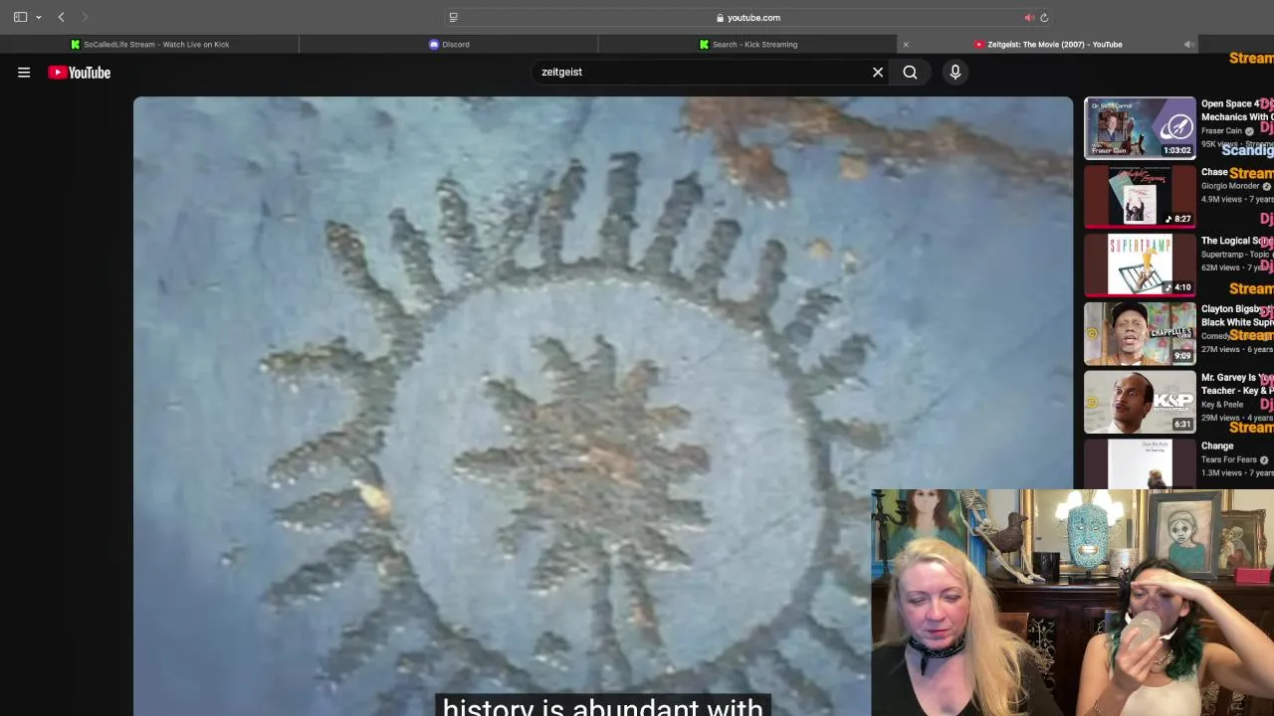Go to the YouTube home logo
The image size is (1274, 716).
pos(79,73)
